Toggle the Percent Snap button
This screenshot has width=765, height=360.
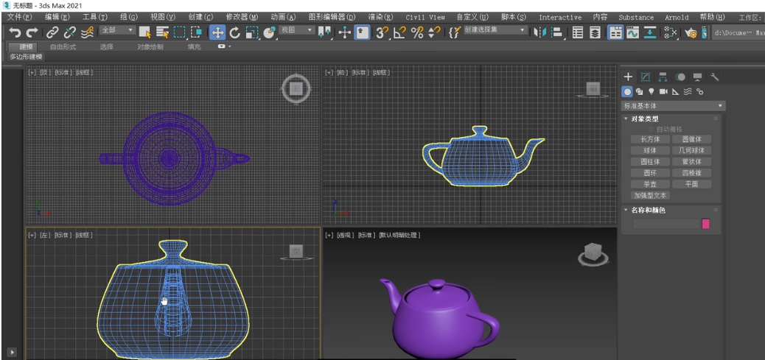417,32
